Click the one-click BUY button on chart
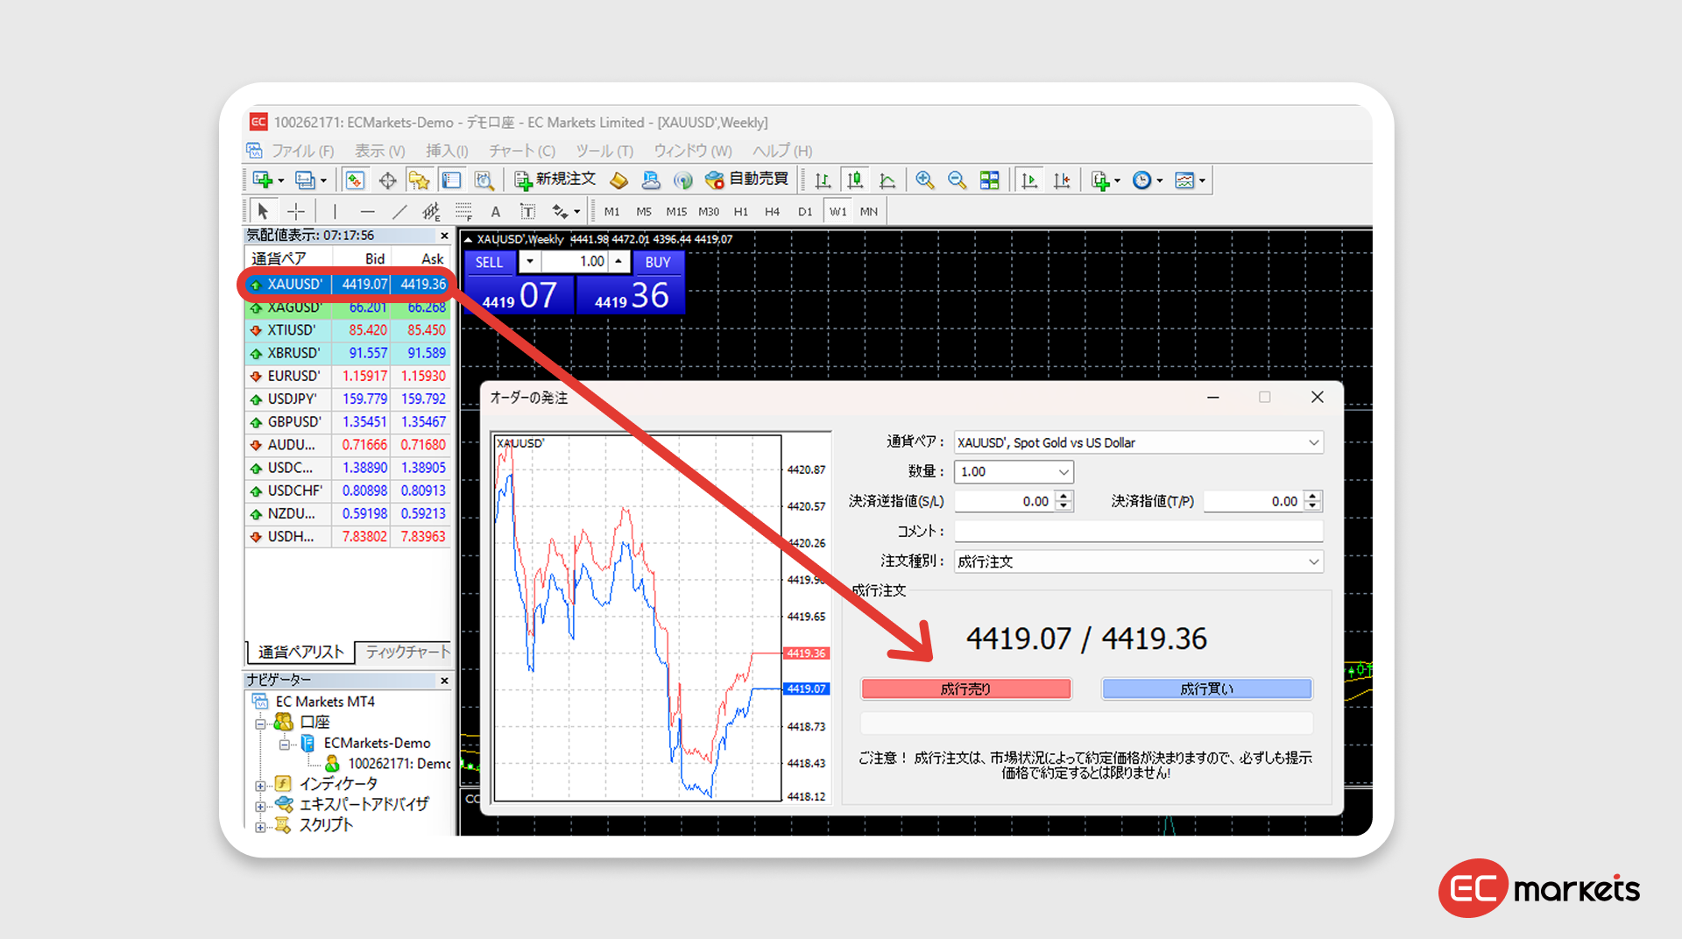This screenshot has height=939, width=1682. pos(657,262)
